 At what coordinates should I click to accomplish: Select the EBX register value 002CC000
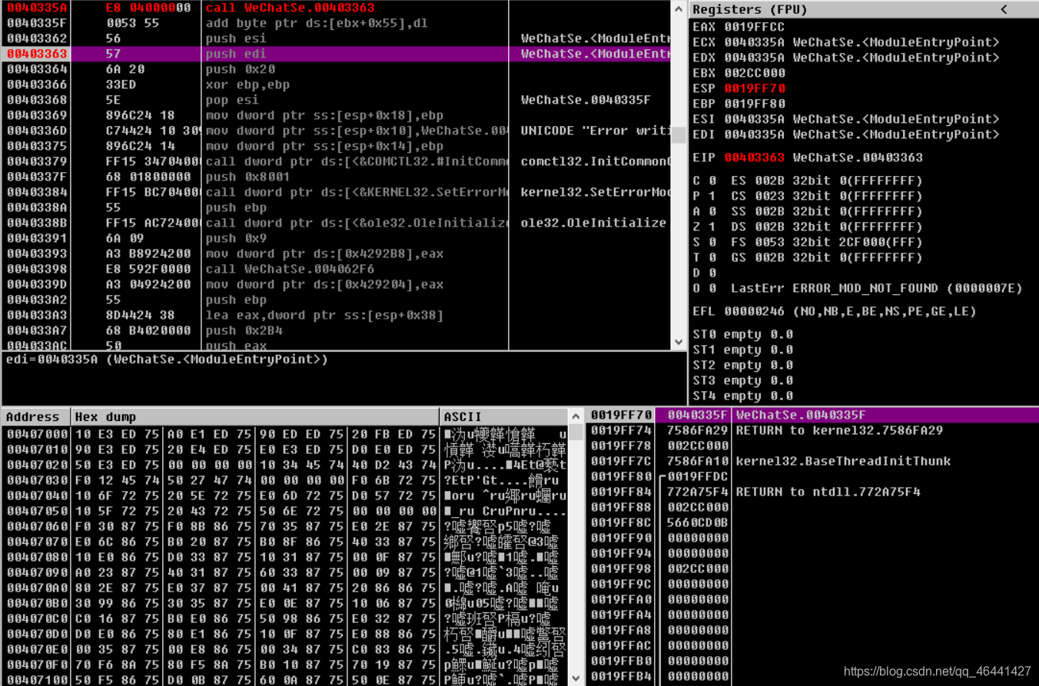(755, 73)
